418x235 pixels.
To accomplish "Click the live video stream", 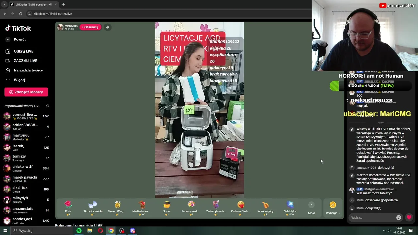I will 199,110.
